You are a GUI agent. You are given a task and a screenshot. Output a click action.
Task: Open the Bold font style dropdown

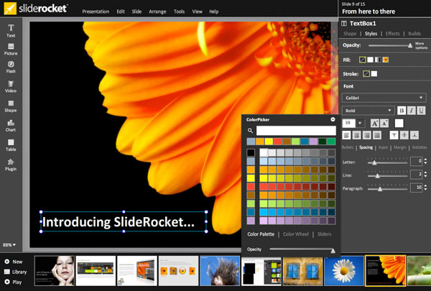[369, 111]
